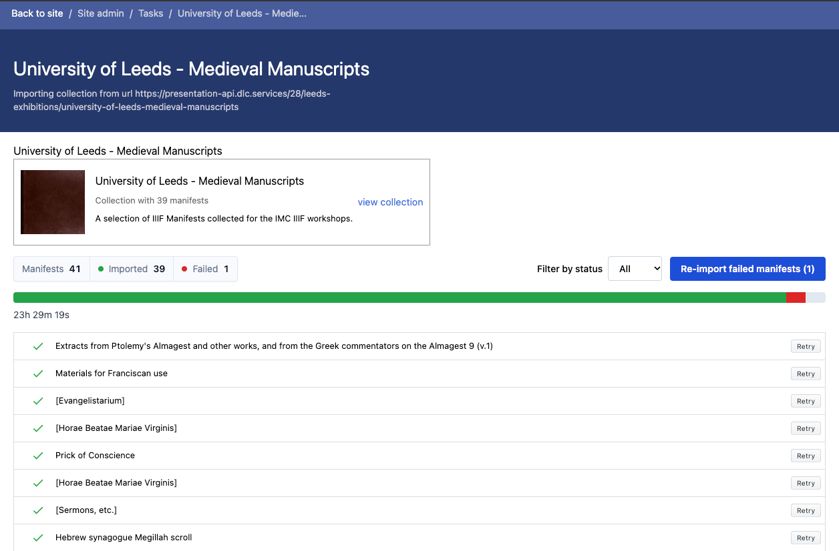Click the checkmark icon for Materials for Franciscan use
Viewport: 839px width, 551px height.
[38, 374]
